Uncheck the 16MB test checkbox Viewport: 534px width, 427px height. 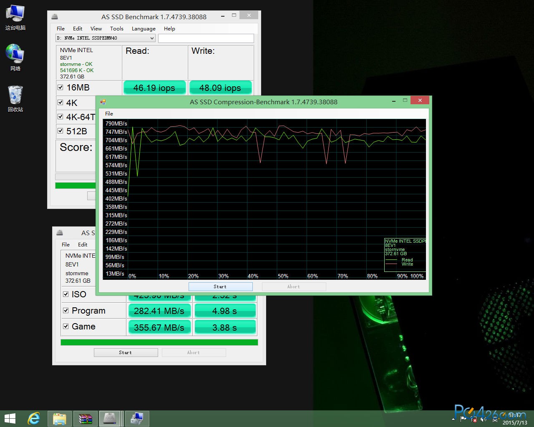60,88
